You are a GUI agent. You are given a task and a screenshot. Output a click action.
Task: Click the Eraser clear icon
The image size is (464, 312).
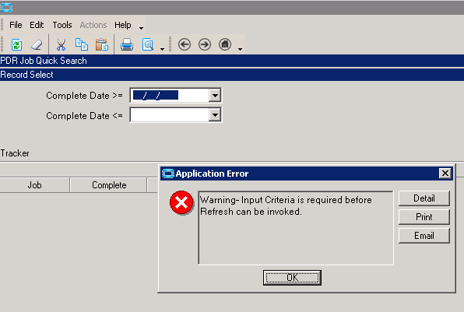tap(37, 45)
